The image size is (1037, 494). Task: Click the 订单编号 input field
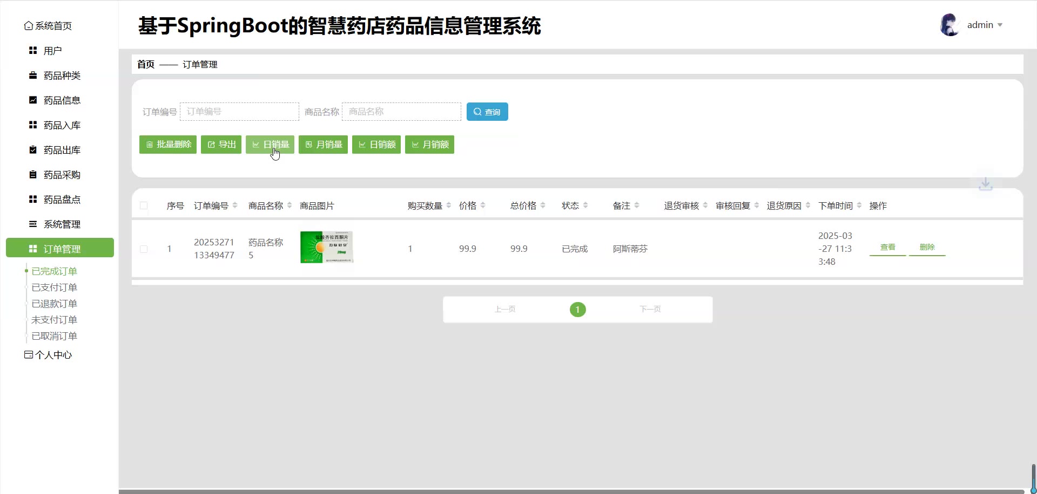(x=239, y=112)
